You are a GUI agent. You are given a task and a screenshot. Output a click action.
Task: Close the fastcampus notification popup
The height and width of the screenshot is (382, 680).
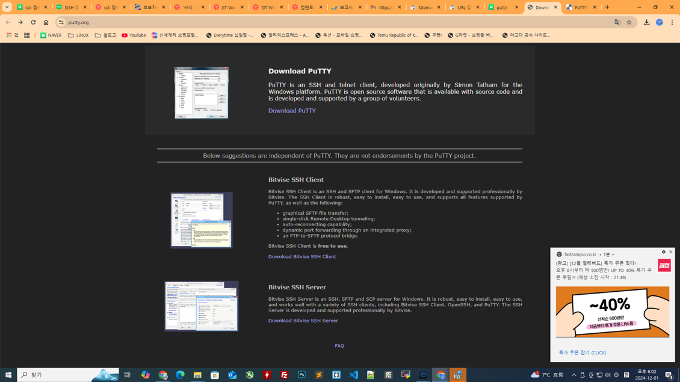pyautogui.click(x=671, y=252)
